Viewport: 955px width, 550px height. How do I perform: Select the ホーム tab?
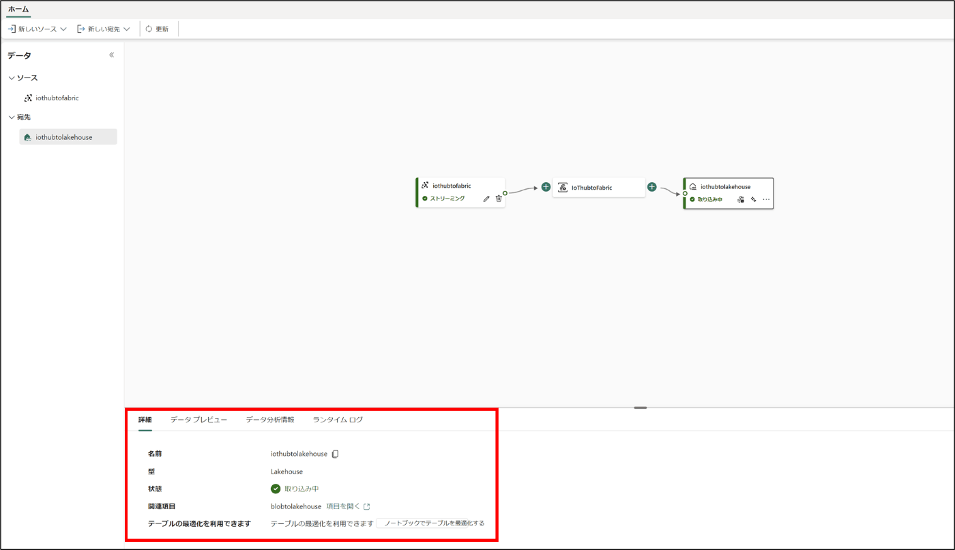click(x=18, y=10)
